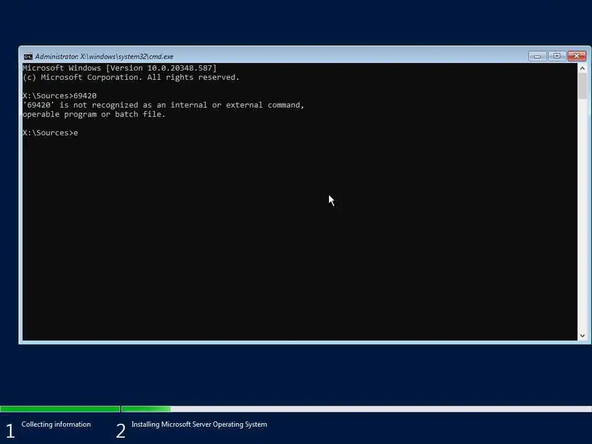Click the 'X:\Sources>69420' command line

coord(60,96)
